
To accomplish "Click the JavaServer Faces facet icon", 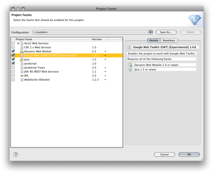I will [x=22, y=68].
